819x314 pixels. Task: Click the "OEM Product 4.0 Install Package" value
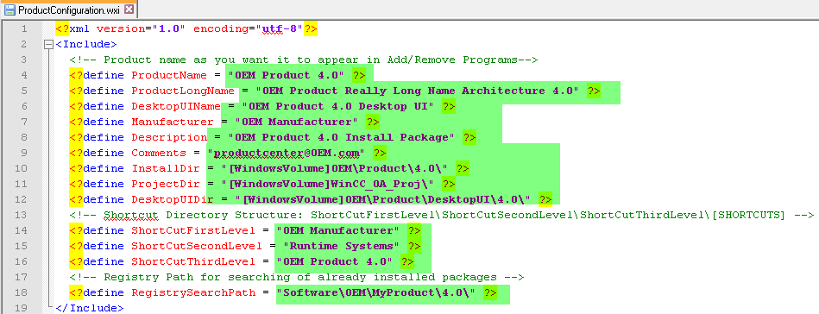click(x=342, y=137)
